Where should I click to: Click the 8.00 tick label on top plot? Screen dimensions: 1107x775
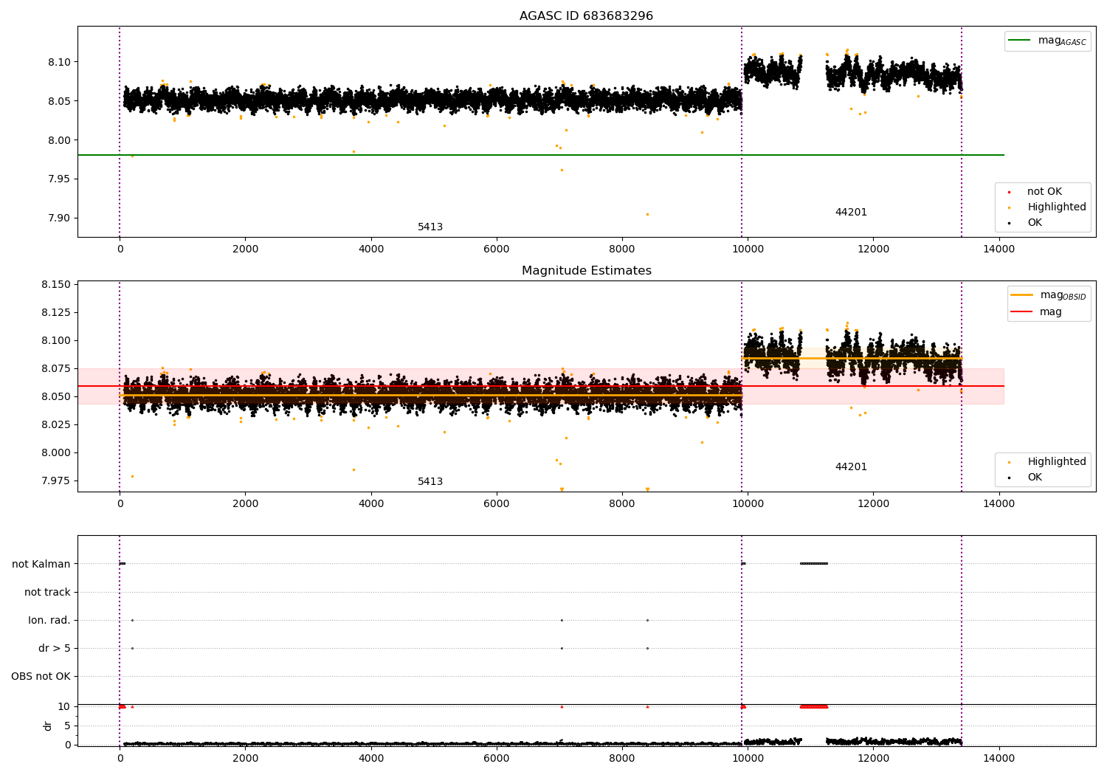click(x=60, y=140)
